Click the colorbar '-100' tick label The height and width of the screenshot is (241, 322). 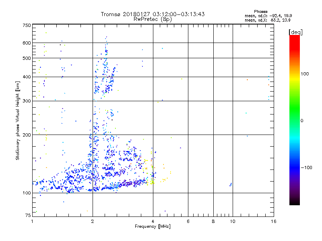point(306,167)
